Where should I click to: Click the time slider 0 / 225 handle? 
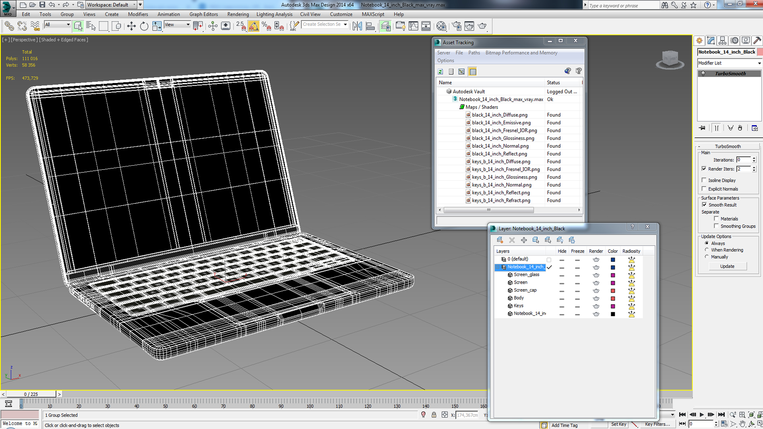coord(31,394)
